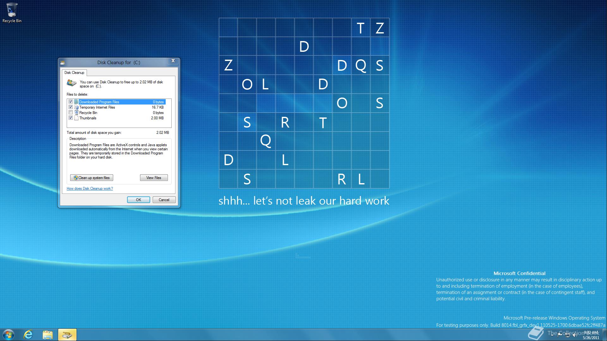
Task: Uncheck Downloaded Program Files checkbox
Action: (71, 102)
